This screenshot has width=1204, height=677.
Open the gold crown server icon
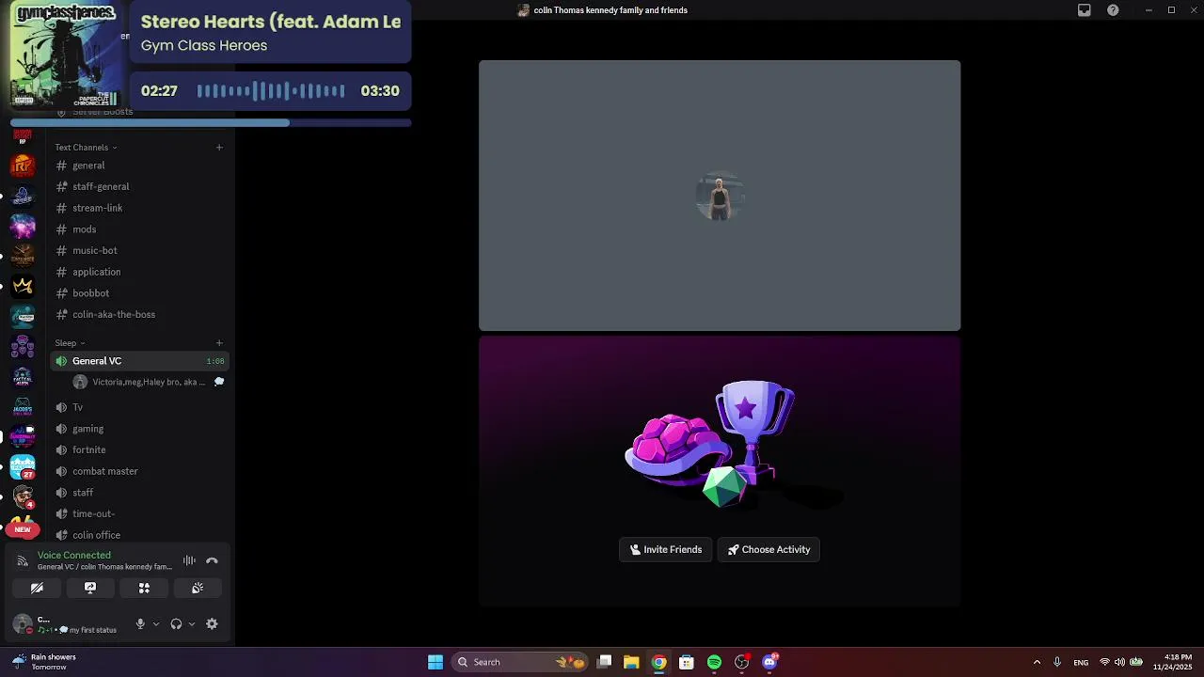[23, 286]
